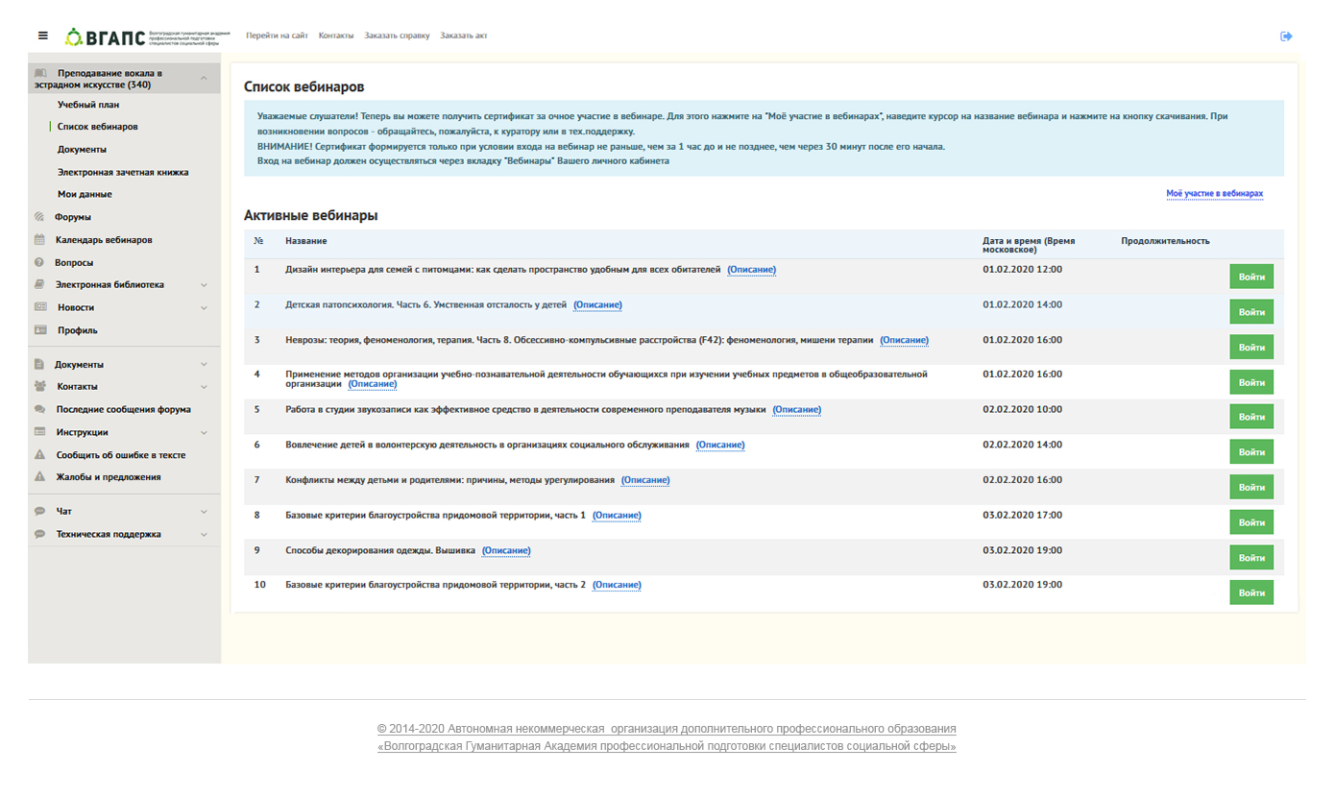Open Форумы via its sidebar icon

click(39, 217)
